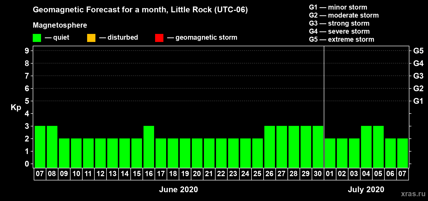Click the 'G2 — moderate storm' legend line
Viewport: 428px width, 201px height.
344,15
